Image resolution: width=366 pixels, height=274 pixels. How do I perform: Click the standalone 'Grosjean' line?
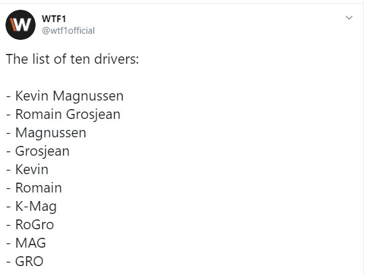point(38,151)
